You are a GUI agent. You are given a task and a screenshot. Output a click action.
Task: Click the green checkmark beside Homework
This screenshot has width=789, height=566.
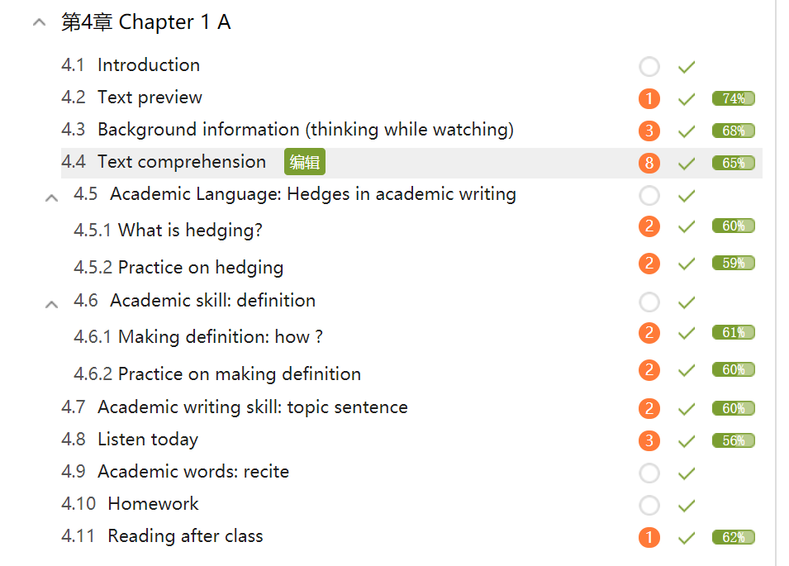point(687,506)
